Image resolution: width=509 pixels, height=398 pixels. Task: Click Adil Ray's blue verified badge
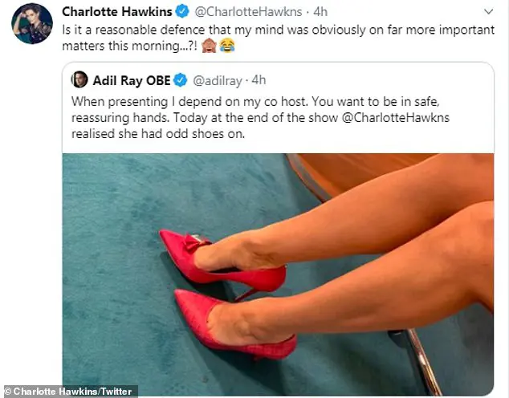coord(181,80)
